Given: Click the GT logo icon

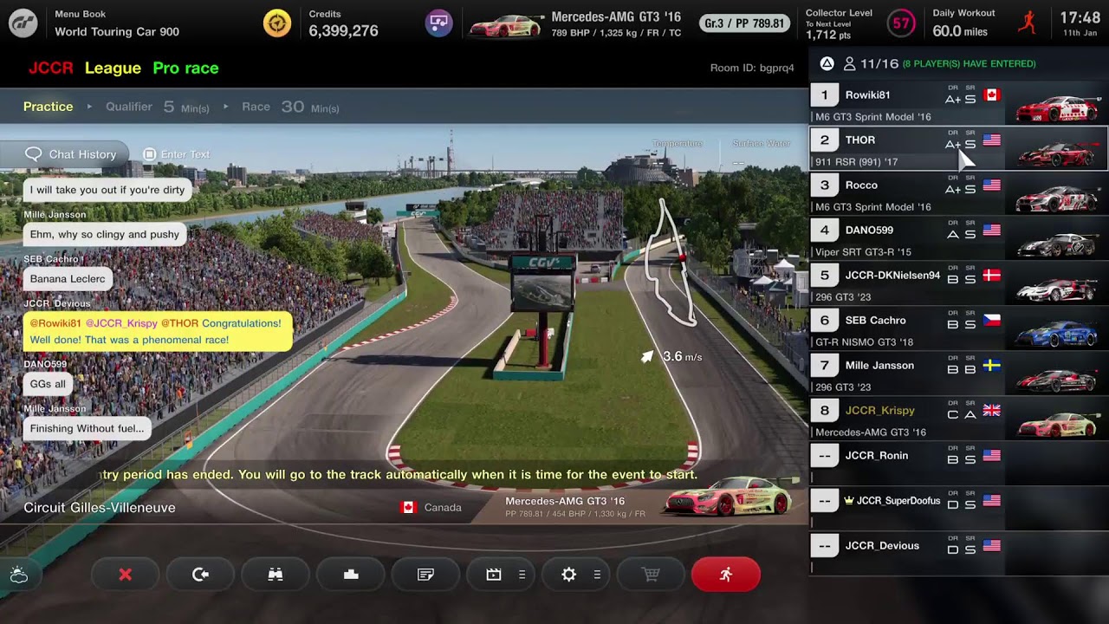Looking at the screenshot, I should (23, 23).
